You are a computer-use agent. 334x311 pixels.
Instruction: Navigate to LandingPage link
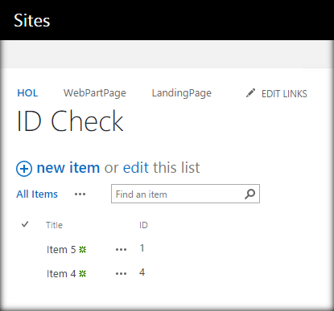pos(182,93)
